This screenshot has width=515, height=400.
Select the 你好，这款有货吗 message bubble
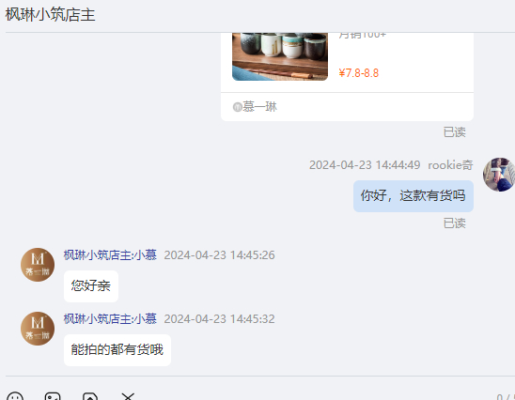(x=414, y=196)
